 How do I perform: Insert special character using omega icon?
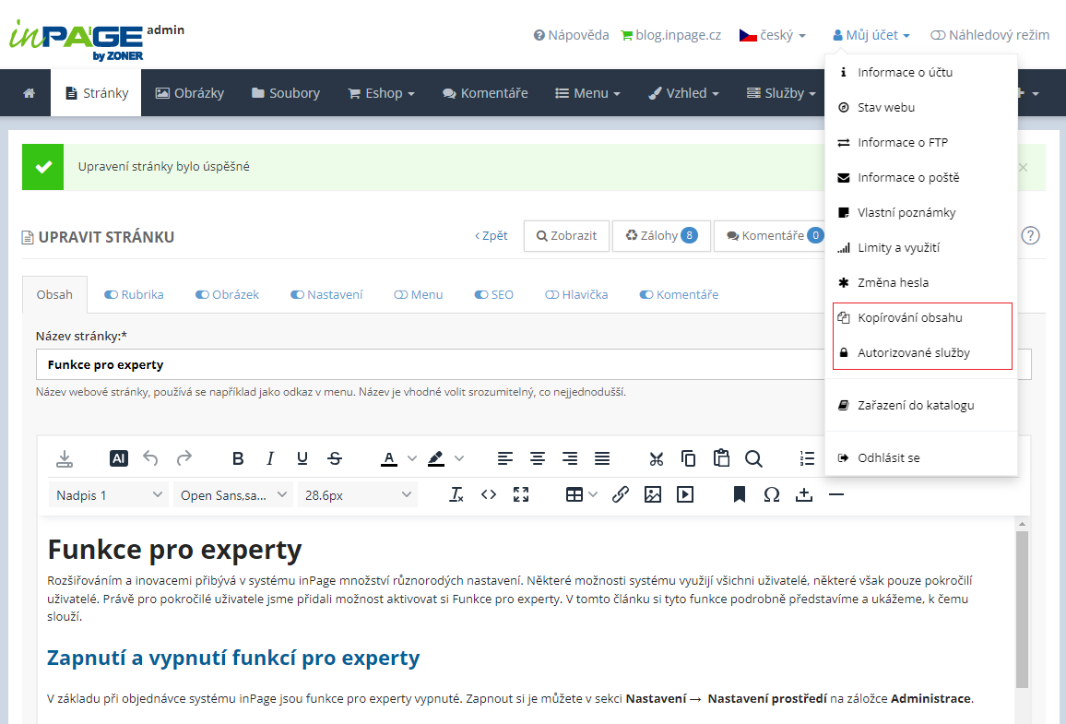coord(772,495)
